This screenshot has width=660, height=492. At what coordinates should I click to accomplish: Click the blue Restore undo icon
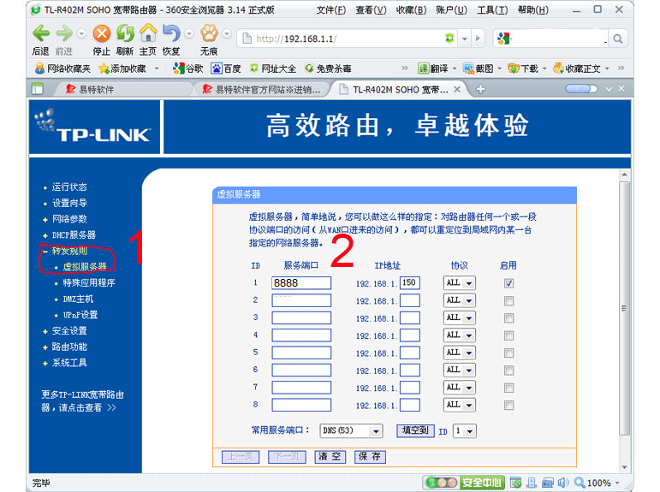click(x=170, y=33)
